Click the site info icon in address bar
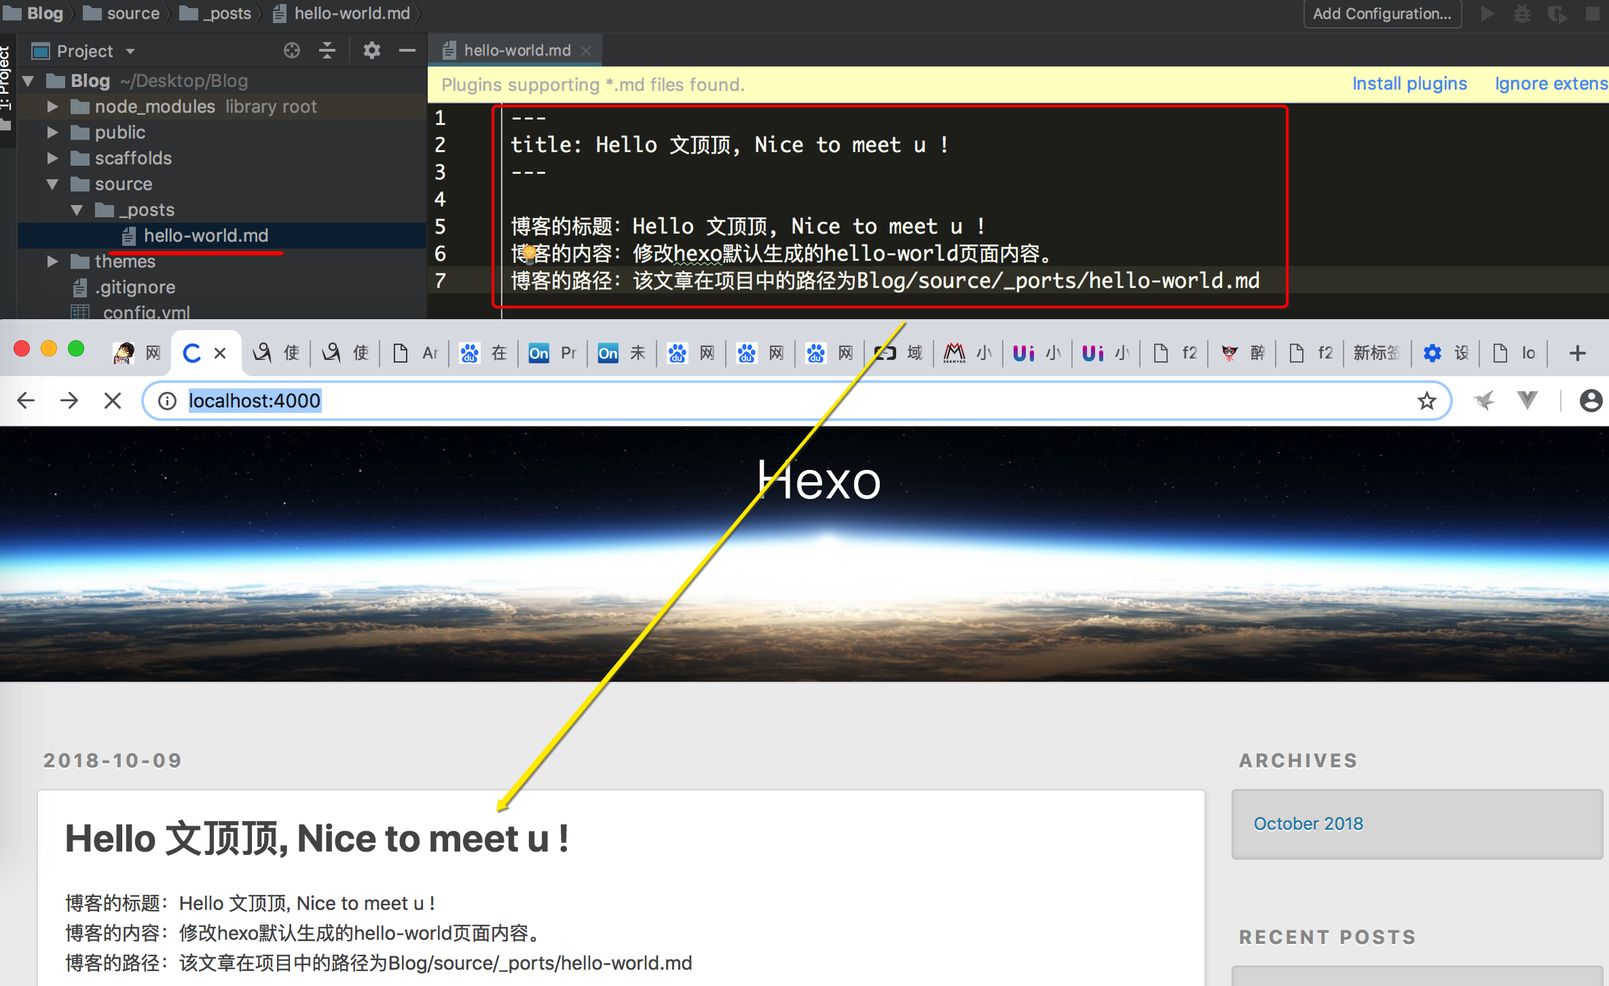Screen dimensions: 1609x986 pyautogui.click(x=167, y=401)
